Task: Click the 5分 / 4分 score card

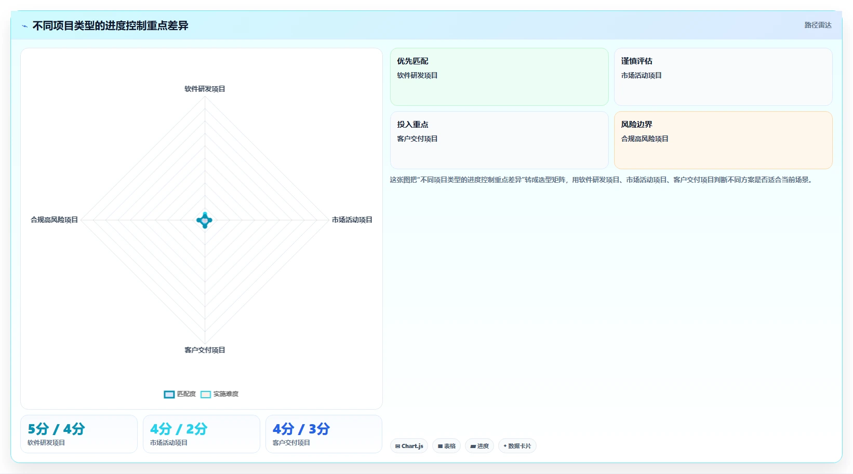Action: point(79,434)
